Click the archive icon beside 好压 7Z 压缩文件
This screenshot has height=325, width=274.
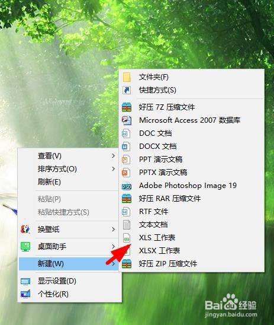click(x=127, y=107)
